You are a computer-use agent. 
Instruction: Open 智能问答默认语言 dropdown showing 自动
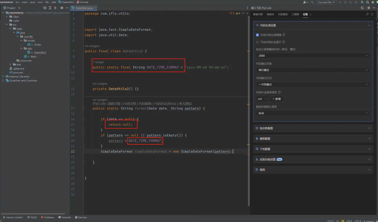pyautogui.click(x=313, y=113)
